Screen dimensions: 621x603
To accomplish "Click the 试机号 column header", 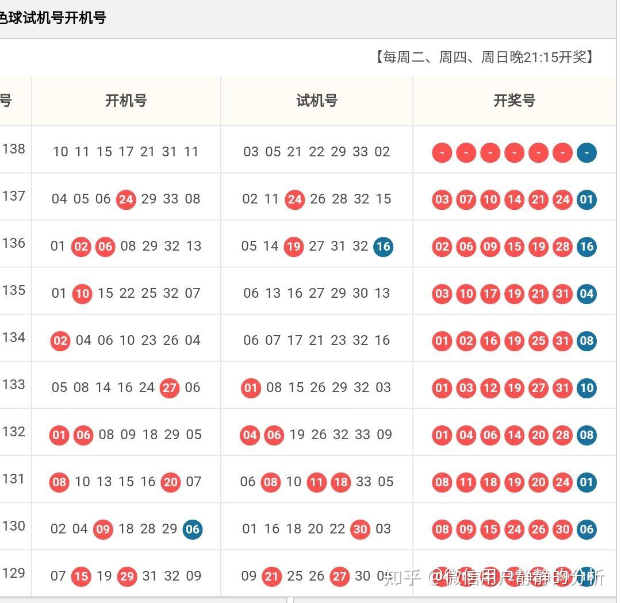I will pyautogui.click(x=317, y=101).
